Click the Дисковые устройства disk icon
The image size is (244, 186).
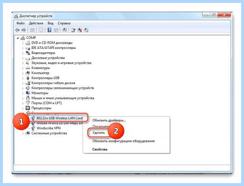(x=28, y=58)
